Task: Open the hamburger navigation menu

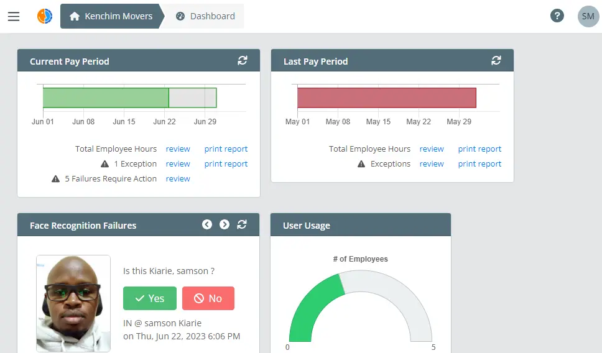Action: click(x=14, y=16)
